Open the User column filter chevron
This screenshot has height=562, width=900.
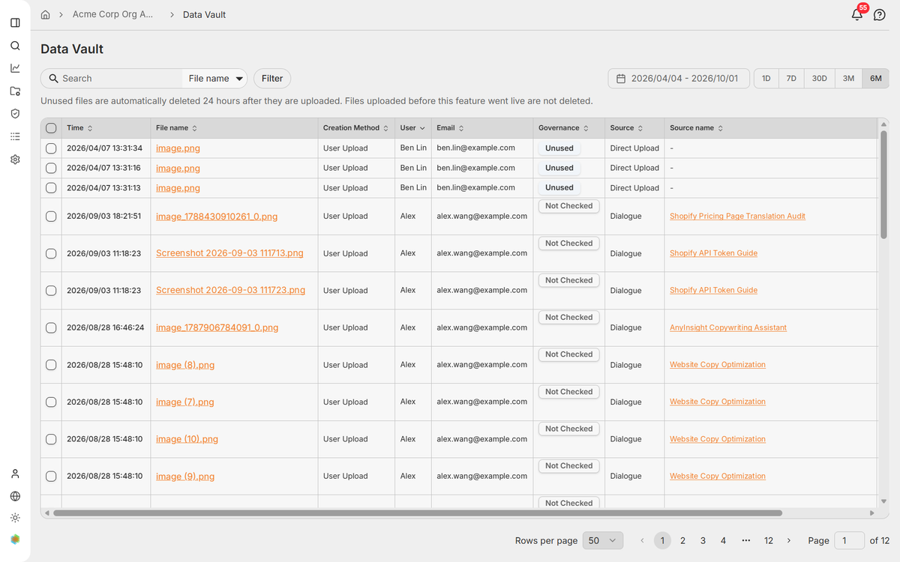coord(422,128)
